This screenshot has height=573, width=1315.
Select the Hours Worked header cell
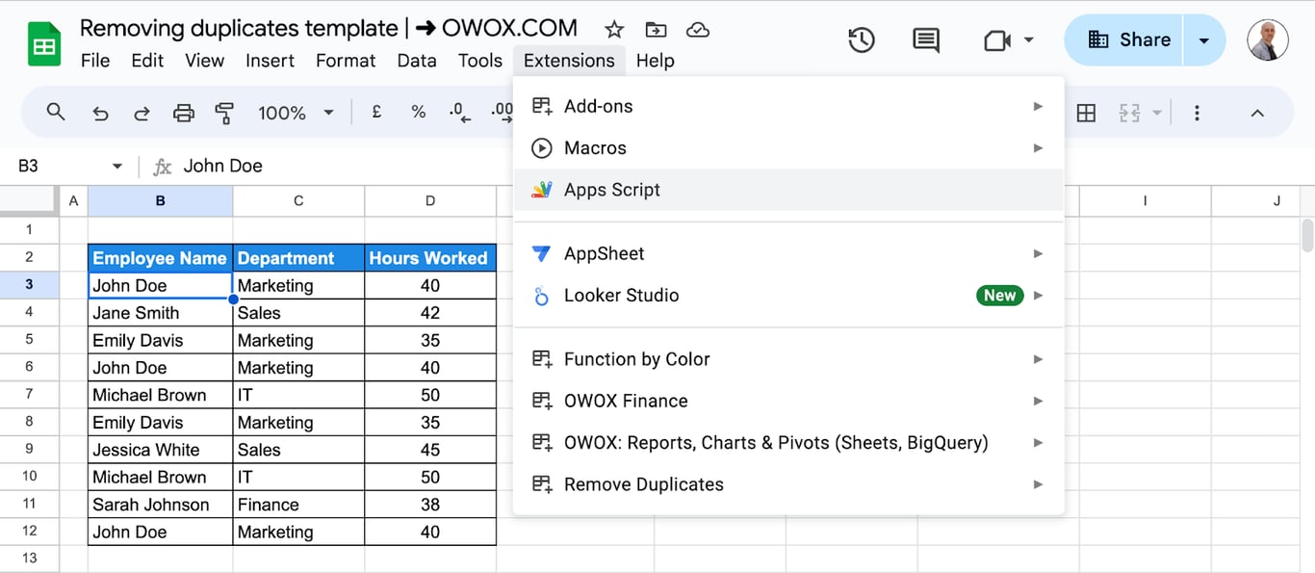(430, 258)
